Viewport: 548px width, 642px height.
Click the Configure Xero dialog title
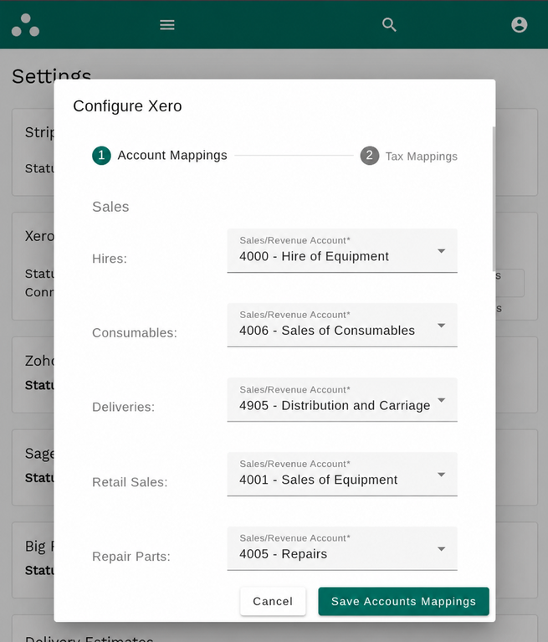coord(127,106)
